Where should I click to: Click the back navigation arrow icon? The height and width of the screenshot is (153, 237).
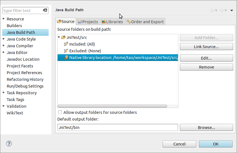[x=212, y=10]
